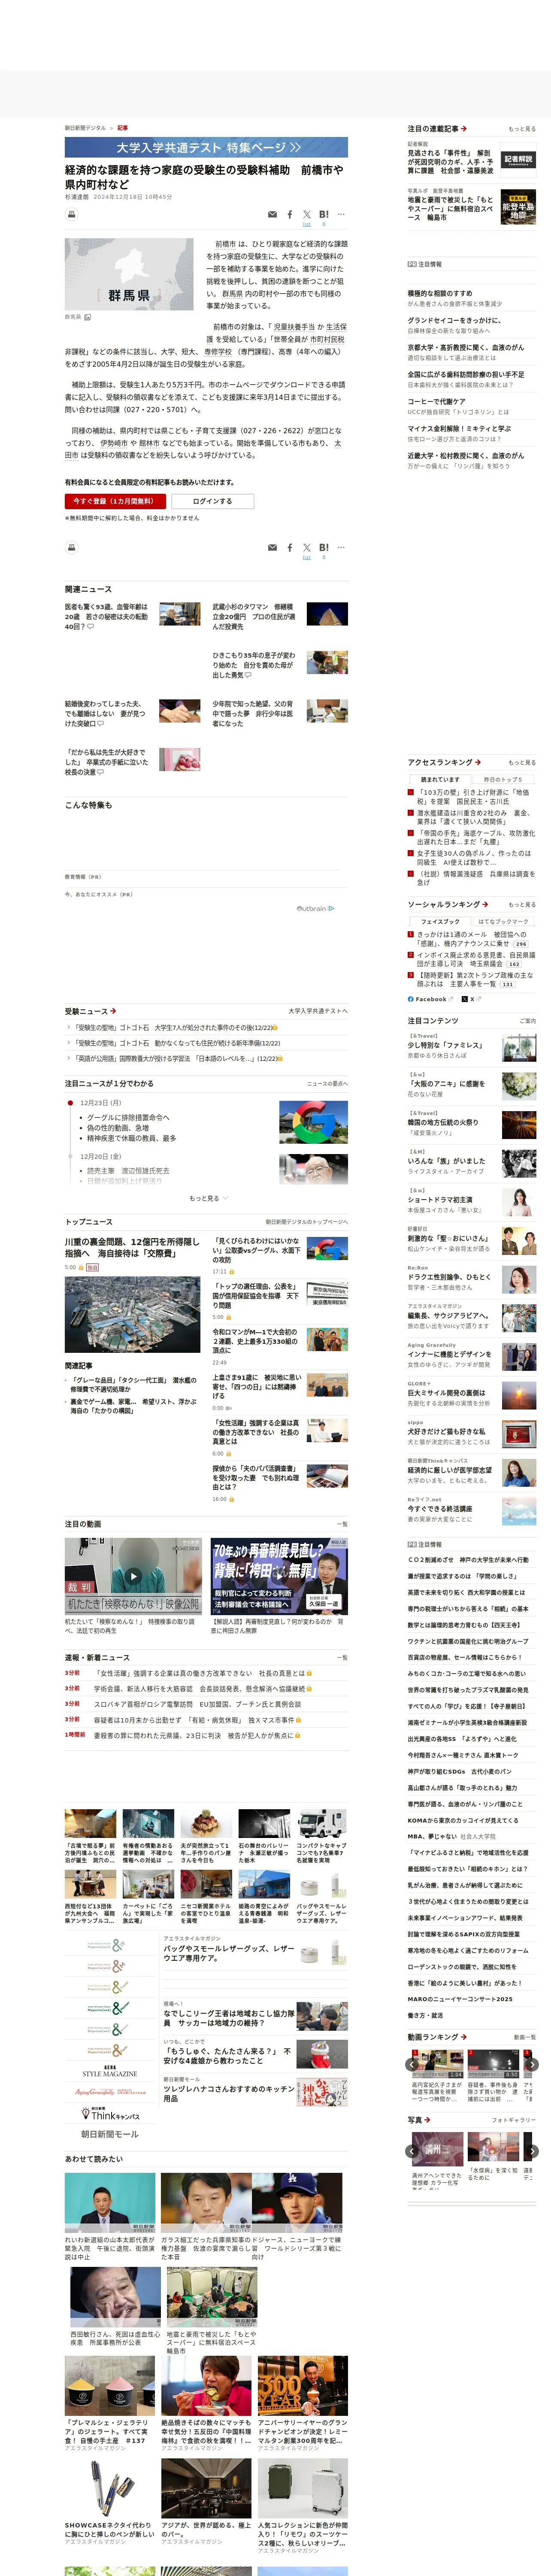Previous arrow in 写真 carousel

pyautogui.click(x=413, y=2151)
